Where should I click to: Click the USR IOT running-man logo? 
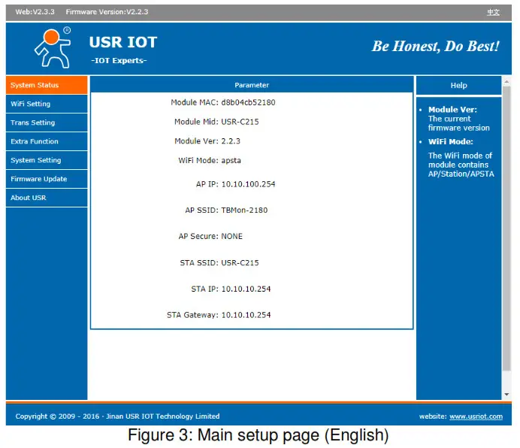(53, 48)
